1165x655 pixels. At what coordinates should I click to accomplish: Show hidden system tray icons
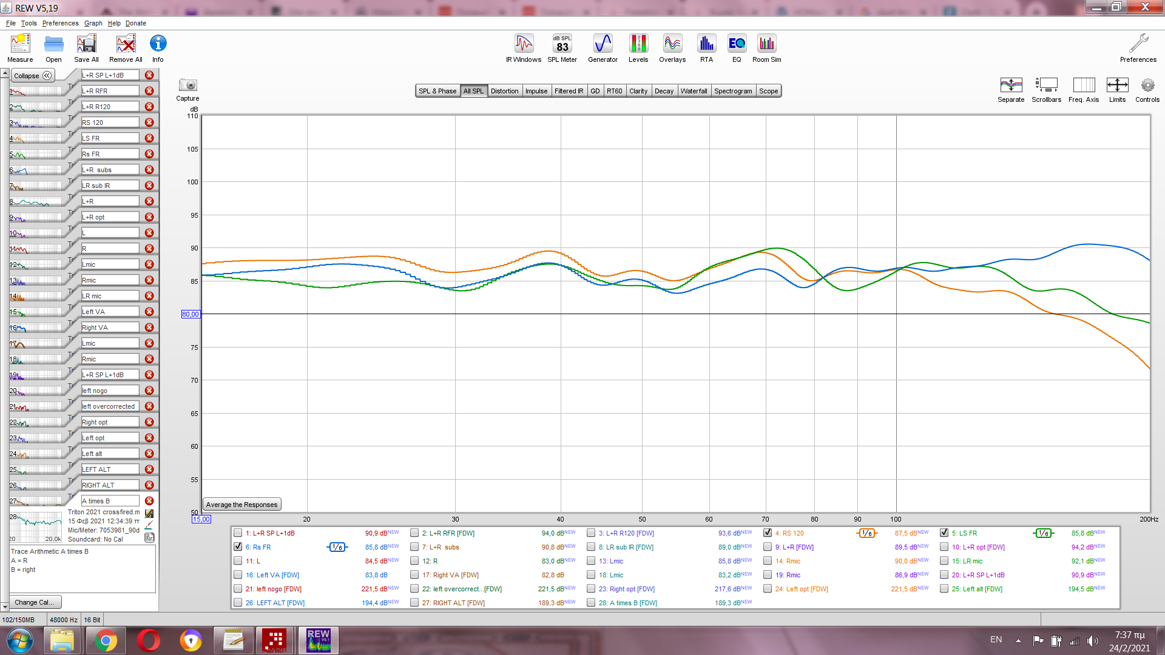[1018, 640]
